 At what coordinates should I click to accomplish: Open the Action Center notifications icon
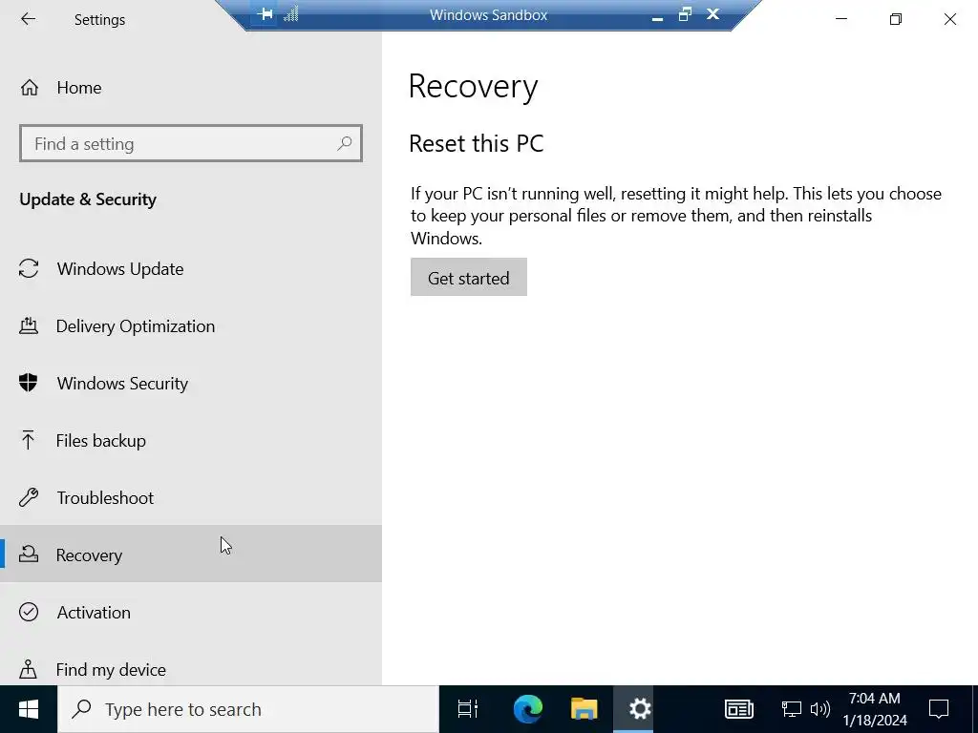(x=939, y=709)
